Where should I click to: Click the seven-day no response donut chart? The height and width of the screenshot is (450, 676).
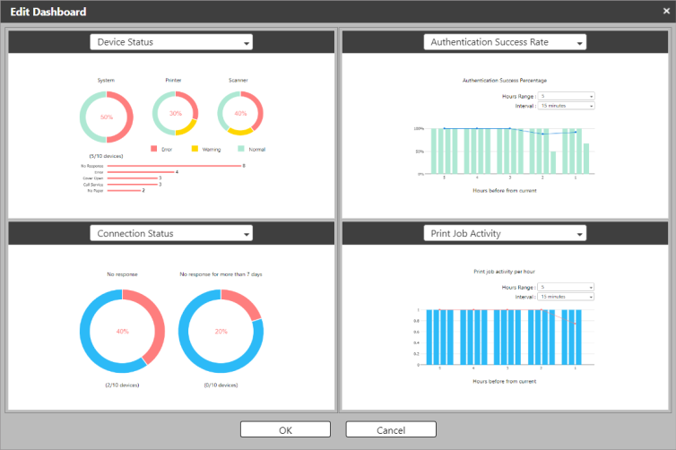tap(221, 331)
